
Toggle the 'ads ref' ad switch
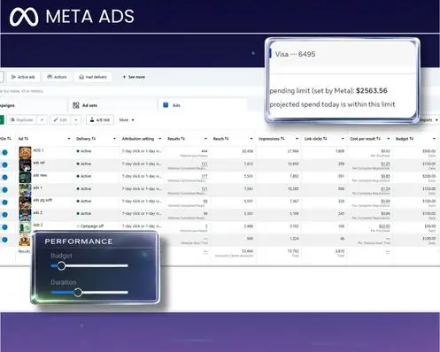click(4, 165)
